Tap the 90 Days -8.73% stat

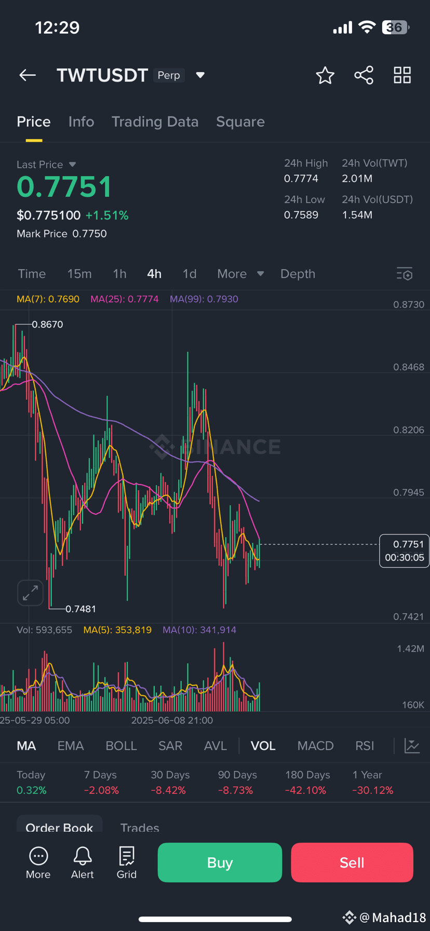pos(237,782)
